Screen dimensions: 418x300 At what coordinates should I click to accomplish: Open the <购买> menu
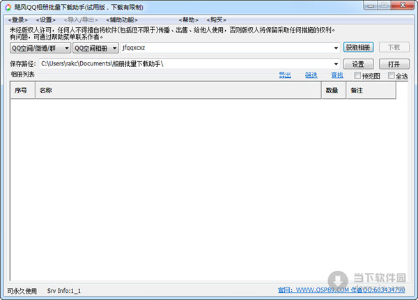point(217,19)
